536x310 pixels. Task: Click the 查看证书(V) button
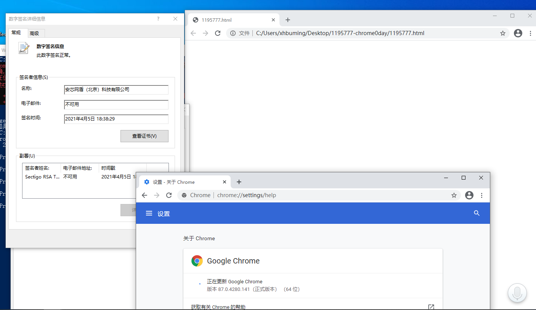tap(144, 136)
